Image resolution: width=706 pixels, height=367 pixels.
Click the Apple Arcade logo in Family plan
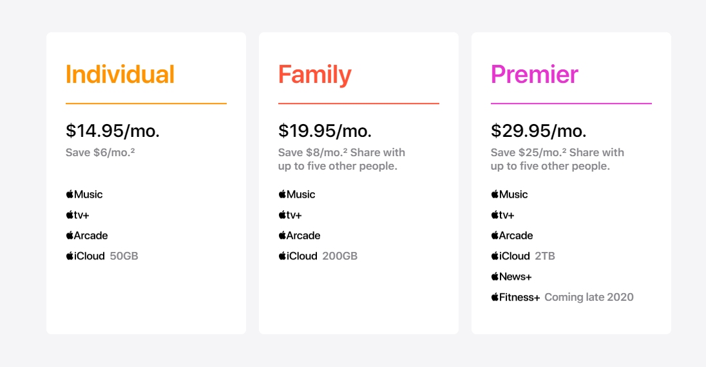[300, 235]
